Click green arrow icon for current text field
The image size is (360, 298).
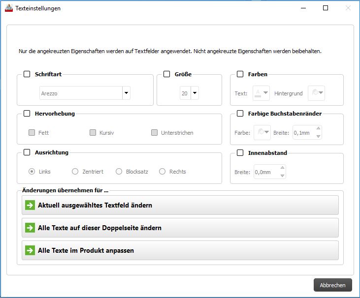tap(30, 205)
